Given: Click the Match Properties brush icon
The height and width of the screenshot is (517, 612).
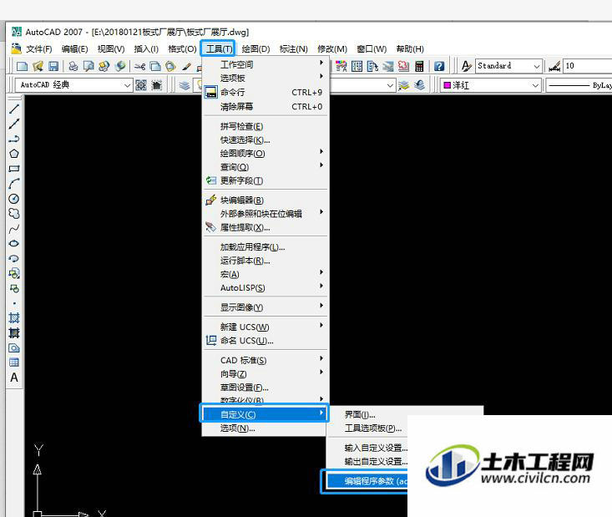Looking at the screenshot, I should point(186,66).
